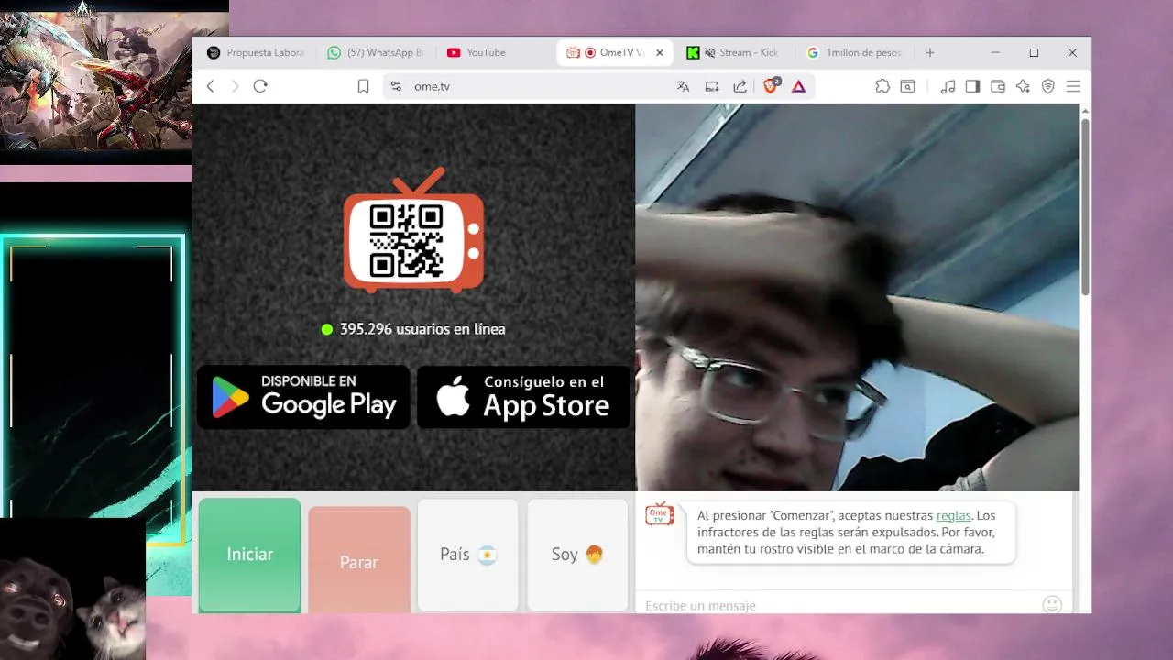Go back with the browser back arrow

[210, 86]
